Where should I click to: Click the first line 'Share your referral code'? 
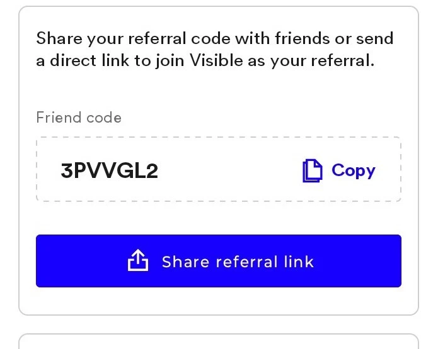click(133, 38)
